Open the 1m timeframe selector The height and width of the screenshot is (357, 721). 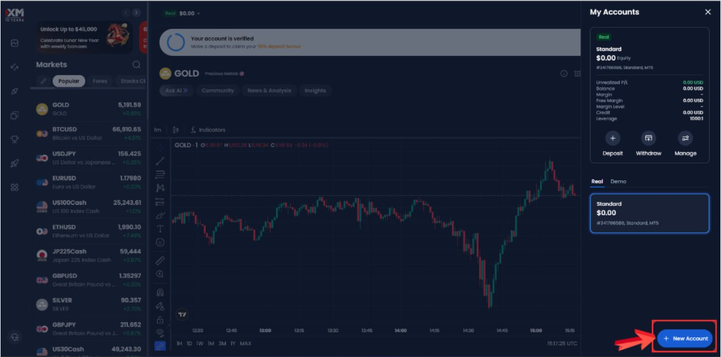[158, 130]
